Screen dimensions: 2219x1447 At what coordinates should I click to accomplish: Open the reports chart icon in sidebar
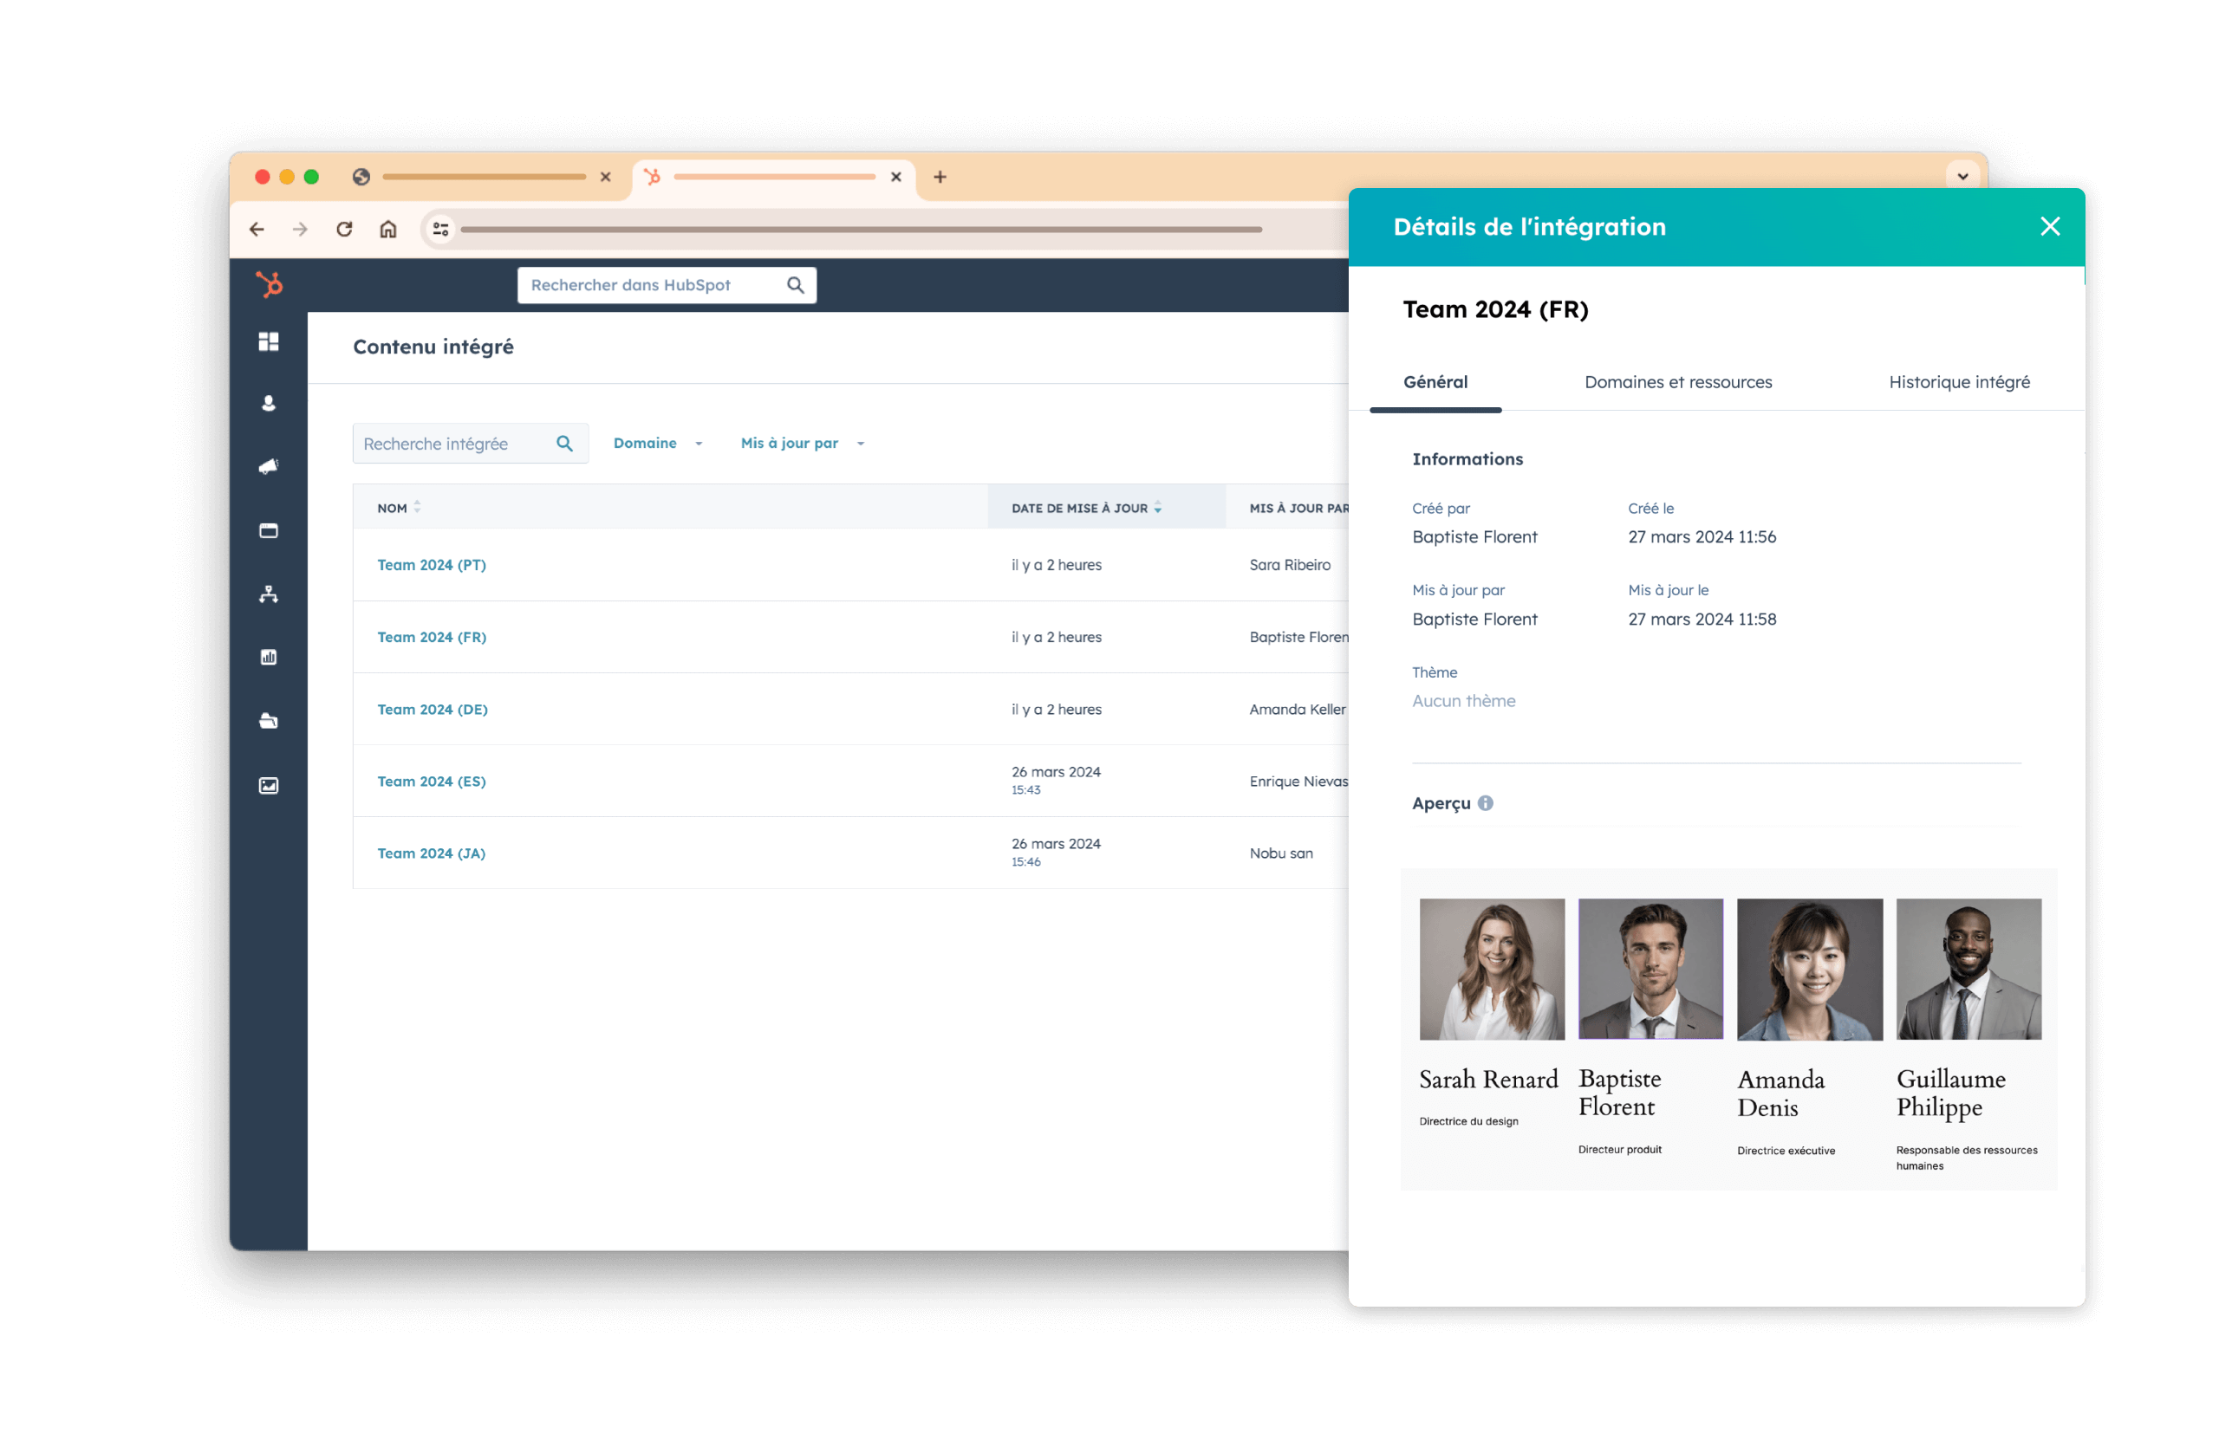[269, 658]
